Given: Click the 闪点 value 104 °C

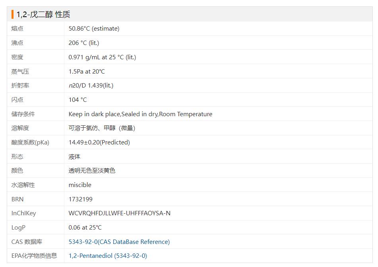Looking at the screenshot, I should (78, 100).
